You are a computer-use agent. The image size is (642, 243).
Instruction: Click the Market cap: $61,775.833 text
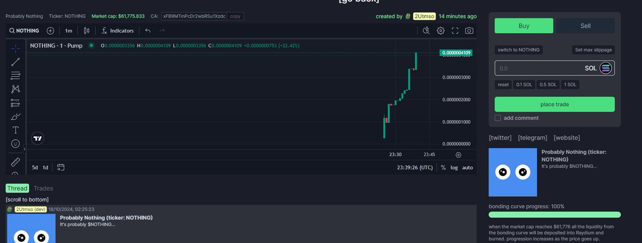click(118, 17)
